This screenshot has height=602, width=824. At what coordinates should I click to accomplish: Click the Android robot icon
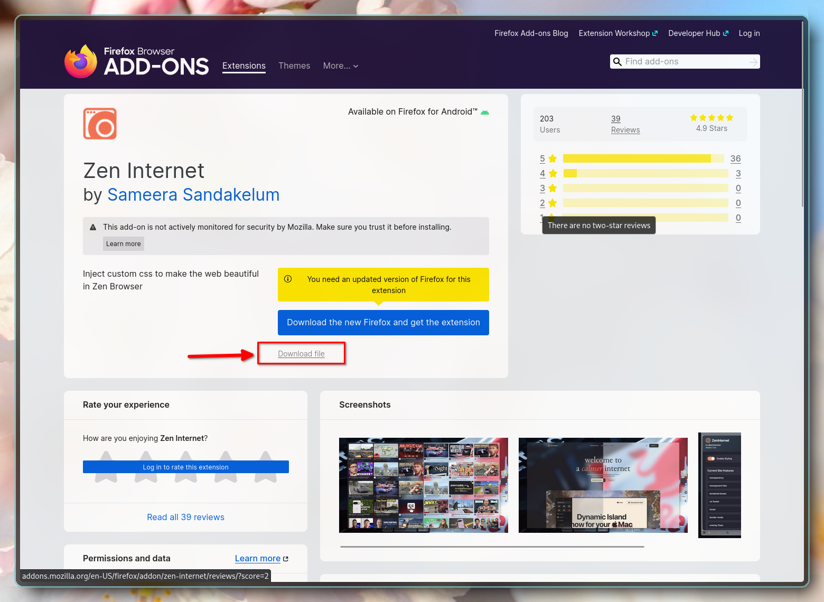485,112
